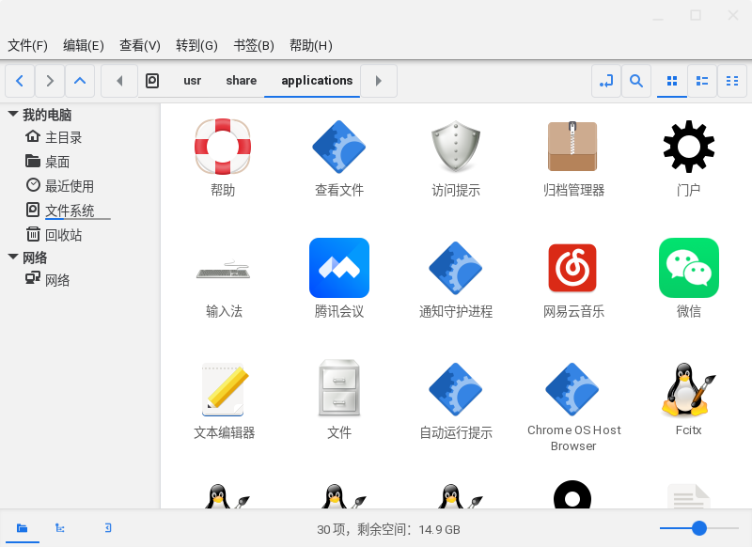Open the 网易云音乐 app icon
The height and width of the screenshot is (547, 752).
coord(572,268)
